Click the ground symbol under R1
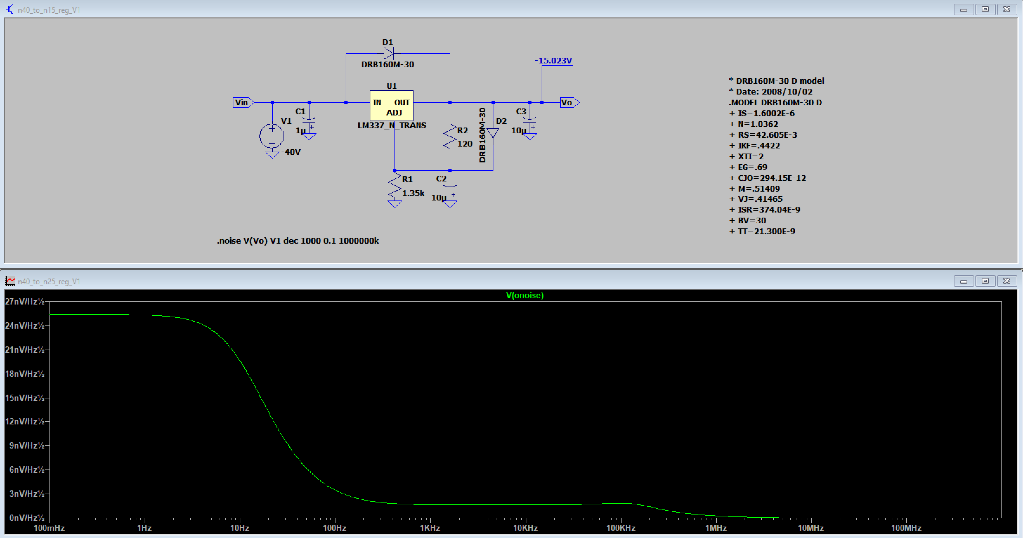Viewport: 1023px width, 538px height. pyautogui.click(x=395, y=204)
